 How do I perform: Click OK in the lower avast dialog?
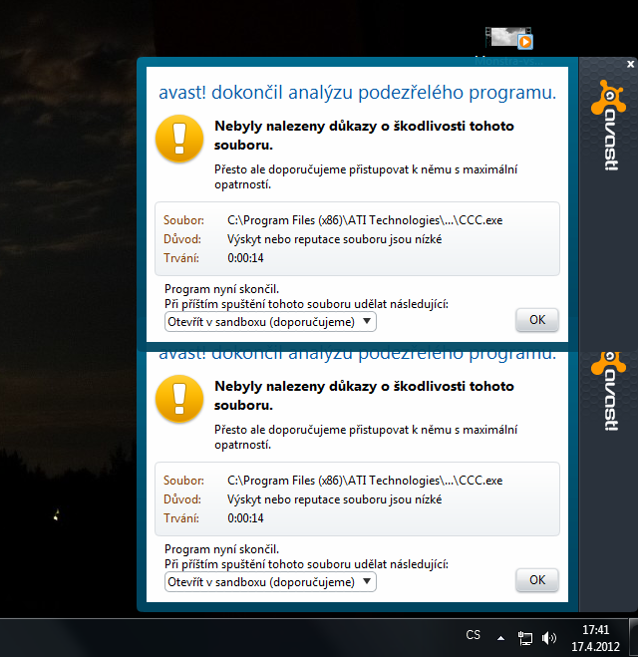(537, 580)
